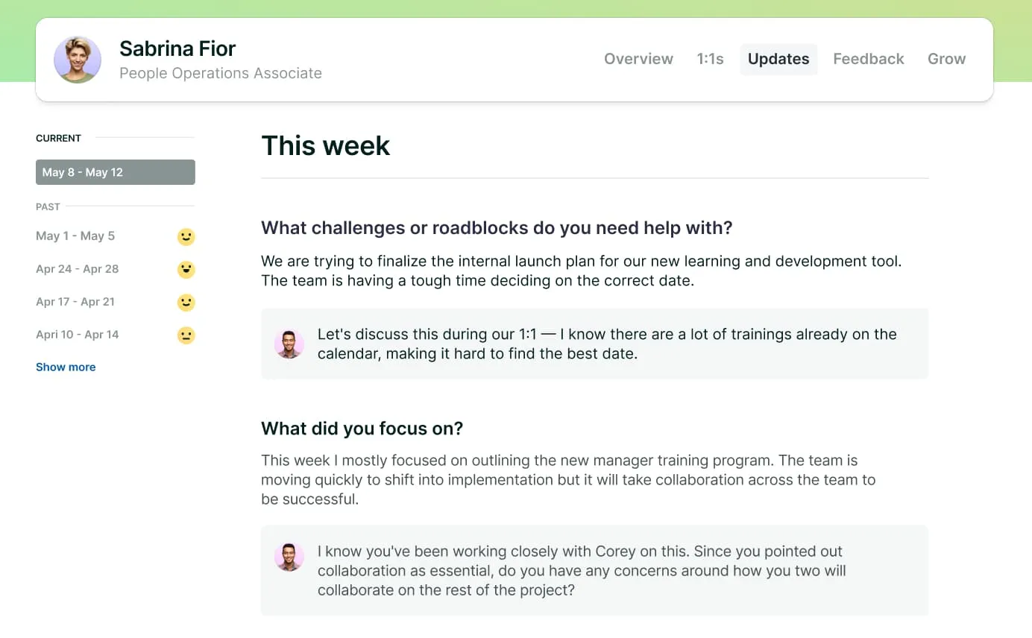Select the excited emoji next to Apr 24 - Apr 28
This screenshot has height=638, width=1032.
click(186, 269)
